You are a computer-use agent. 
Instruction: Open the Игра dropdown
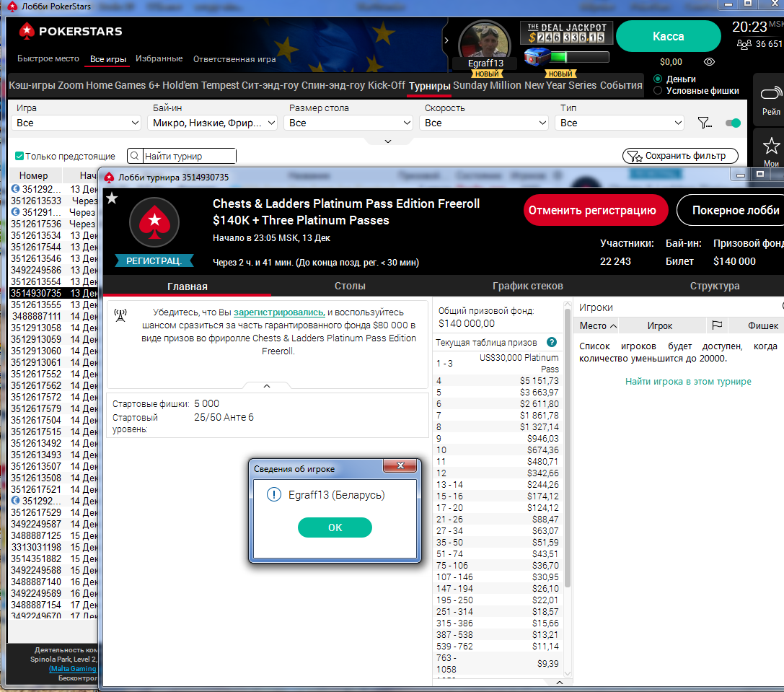76,123
